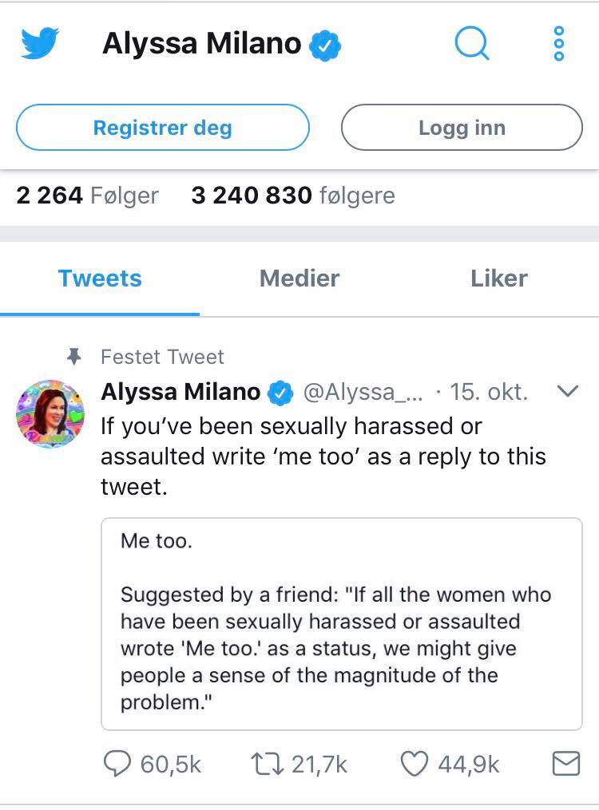Switch to the Liker tab
This screenshot has width=599, height=810.
click(x=499, y=279)
